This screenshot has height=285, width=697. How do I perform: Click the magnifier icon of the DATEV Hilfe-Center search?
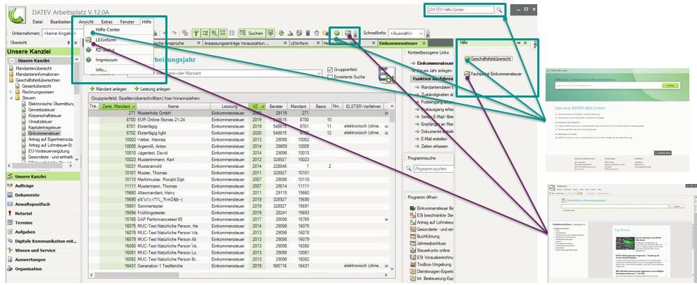[499, 10]
